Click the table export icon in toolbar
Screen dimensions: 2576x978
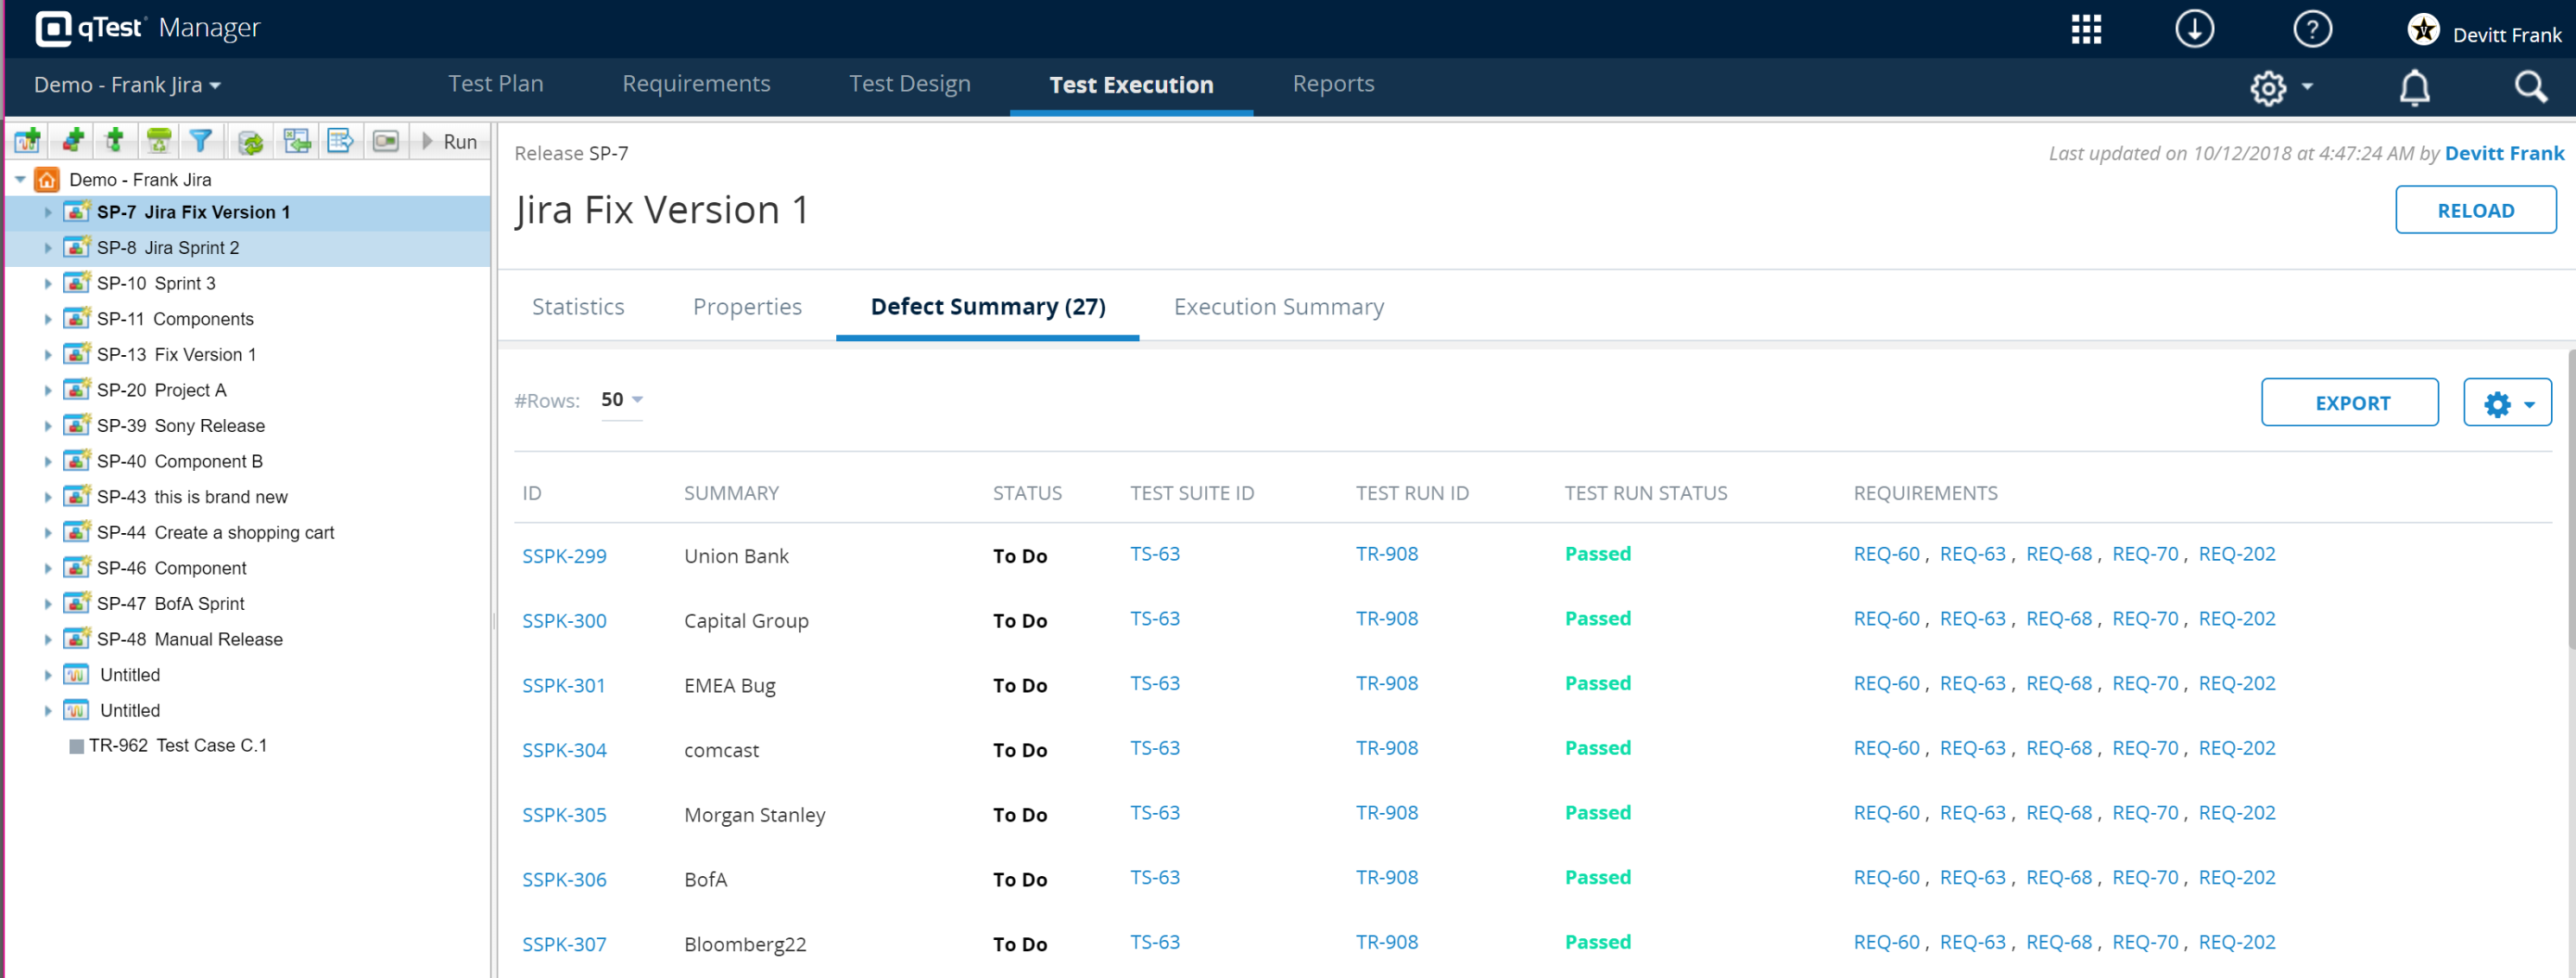(340, 141)
